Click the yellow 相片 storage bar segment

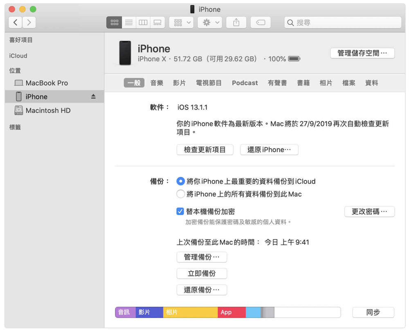point(190,312)
